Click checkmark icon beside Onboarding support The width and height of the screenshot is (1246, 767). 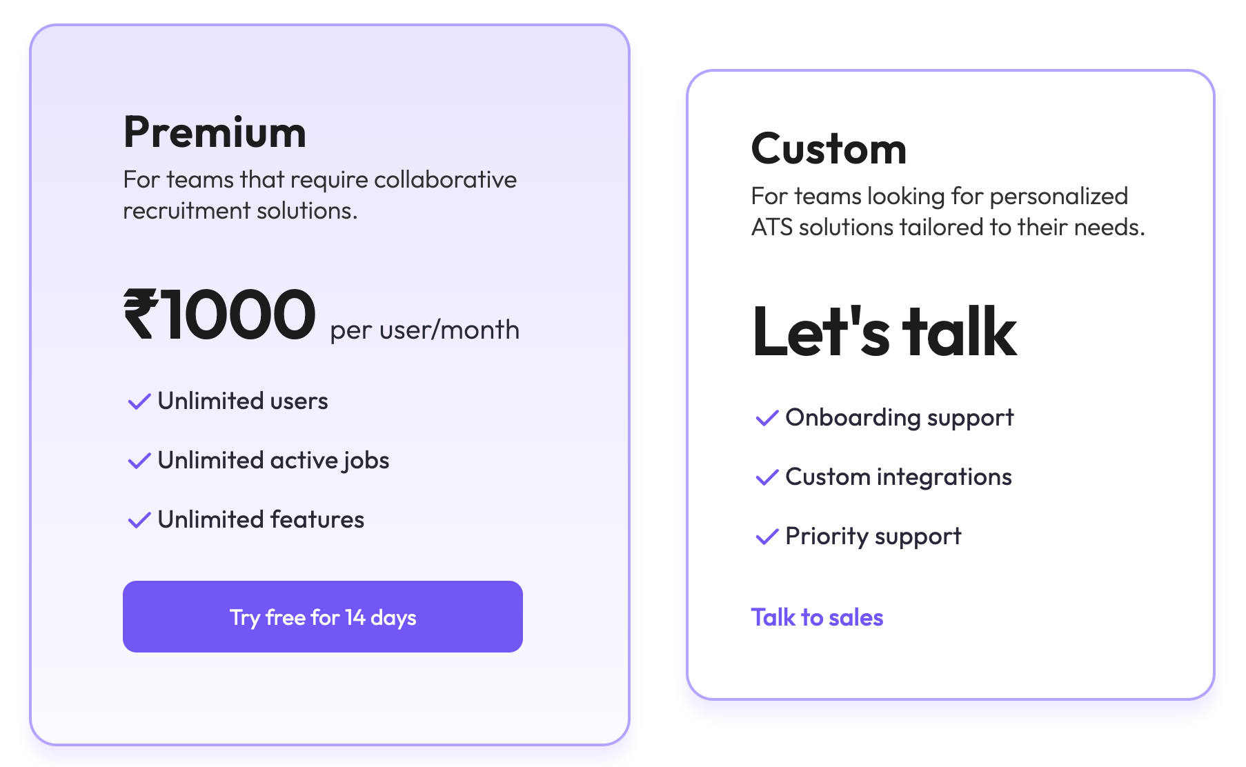point(767,418)
